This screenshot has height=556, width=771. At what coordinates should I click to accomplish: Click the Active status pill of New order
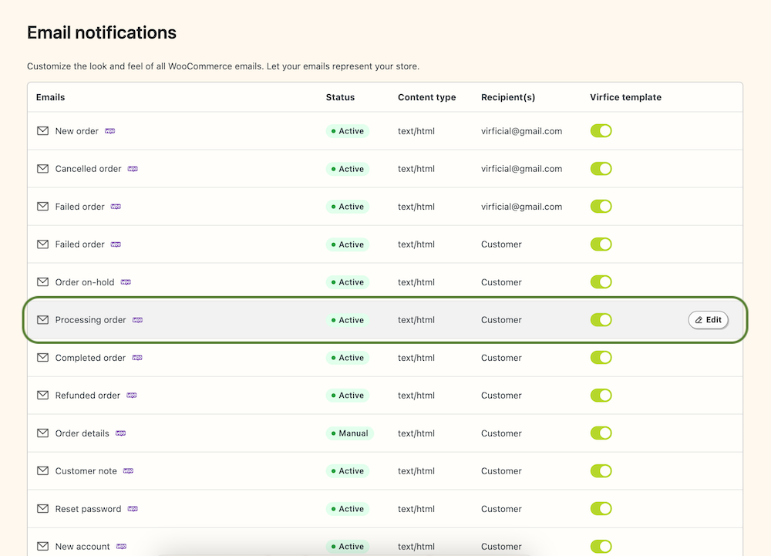pyautogui.click(x=348, y=131)
